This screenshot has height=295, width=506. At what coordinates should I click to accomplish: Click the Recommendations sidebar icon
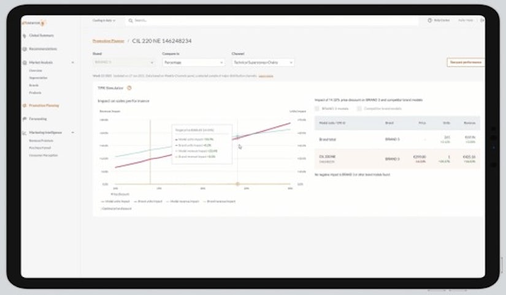coord(25,49)
